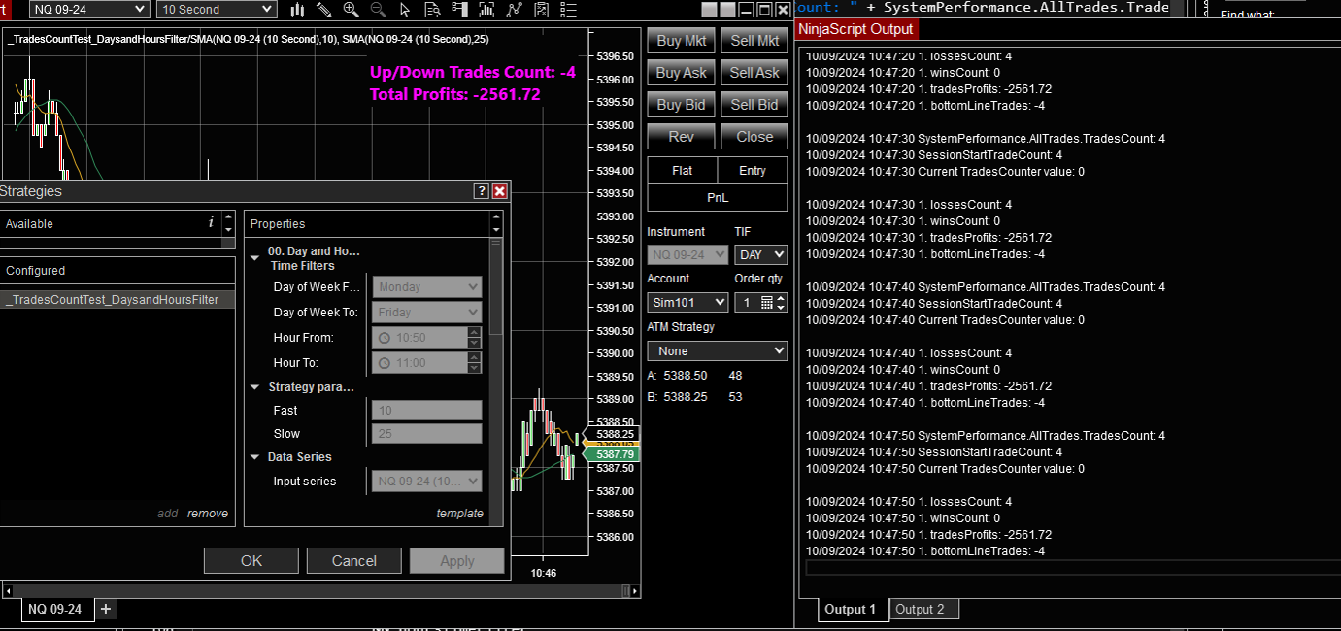Select the chart style icon

[297, 11]
